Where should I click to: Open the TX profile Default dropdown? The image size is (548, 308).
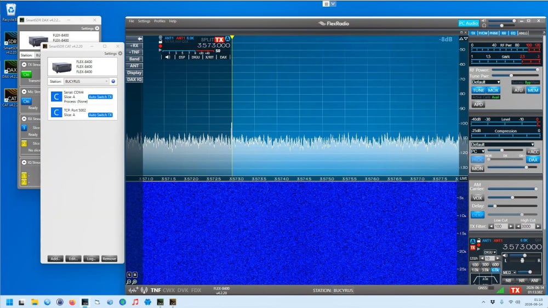pyautogui.click(x=486, y=82)
